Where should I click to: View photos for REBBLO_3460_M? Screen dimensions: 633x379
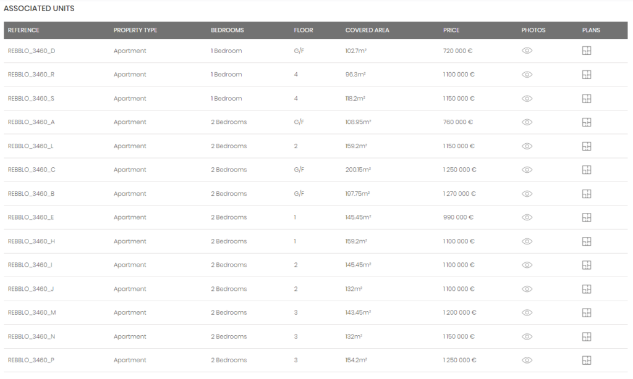pos(527,313)
